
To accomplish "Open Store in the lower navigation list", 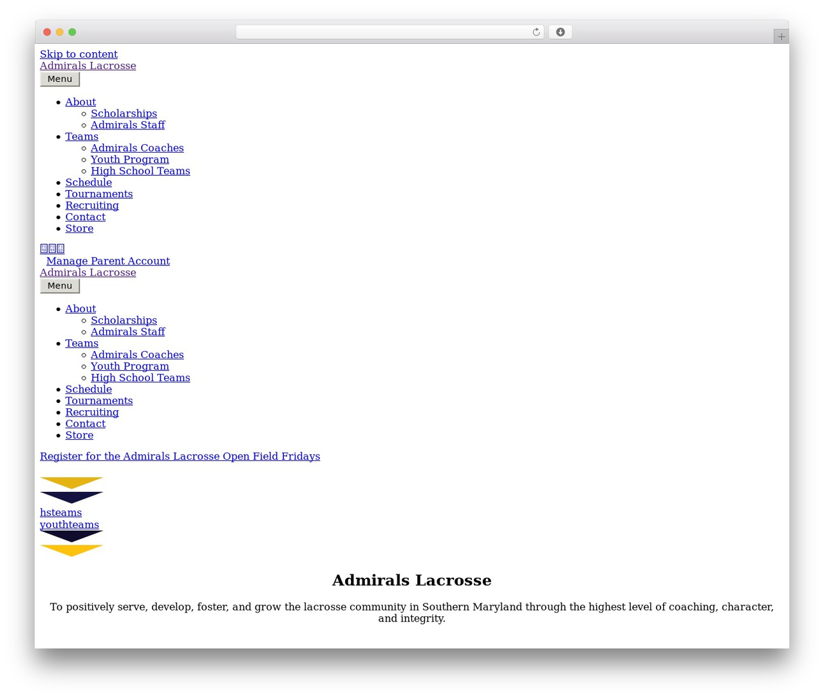I will 79,435.
